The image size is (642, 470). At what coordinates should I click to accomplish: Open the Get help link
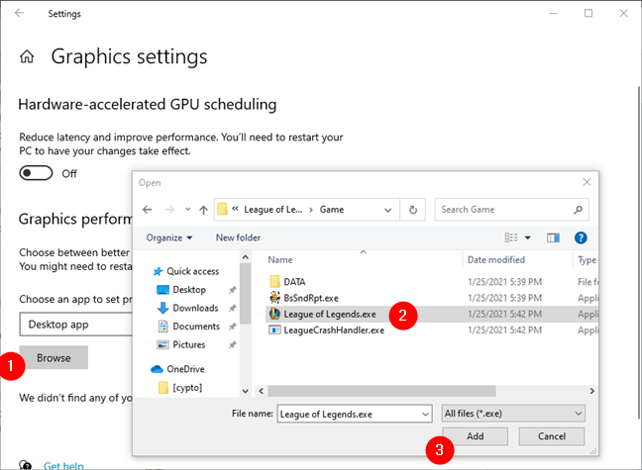click(x=63, y=465)
